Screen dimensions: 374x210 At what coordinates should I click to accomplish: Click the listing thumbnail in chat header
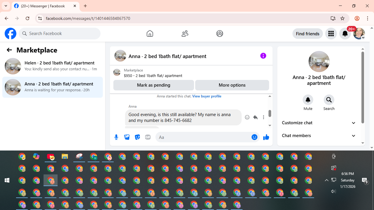(120, 56)
